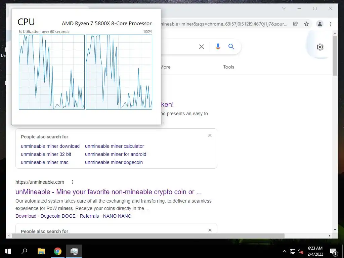344x258 pixels.
Task: Open the Tools option under search bar
Action: 228,67
